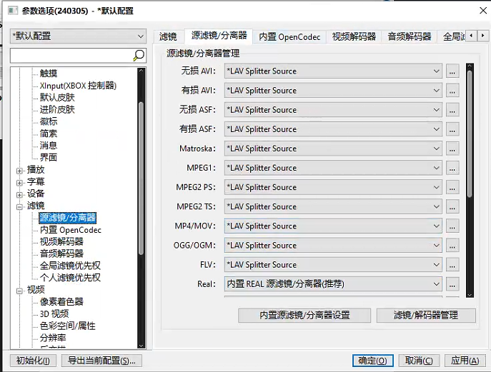
Task: Open the Real source filter dropdown
Action: coord(333,284)
